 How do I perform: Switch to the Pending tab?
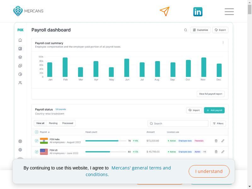[x=53, y=123]
